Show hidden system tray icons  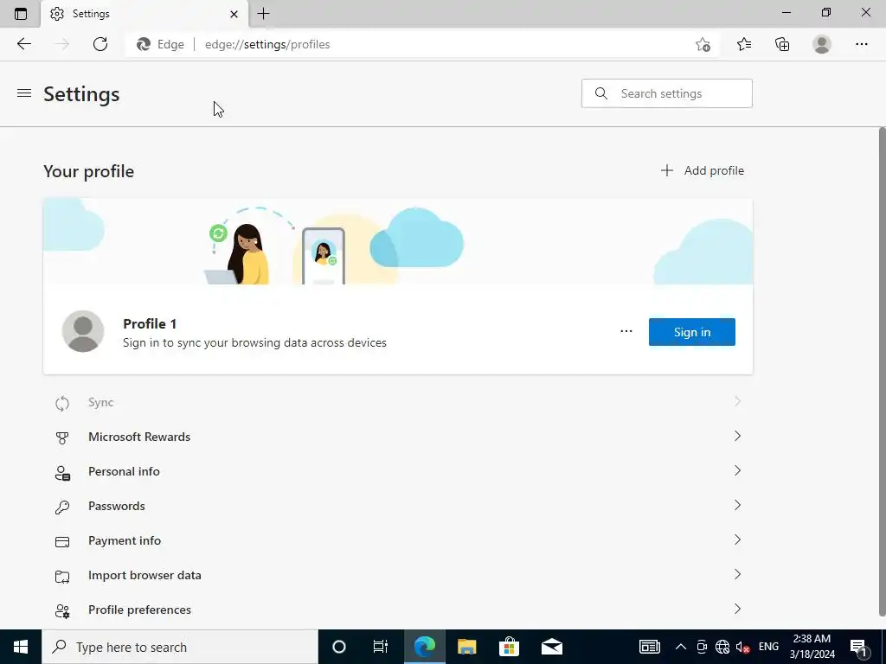(681, 647)
